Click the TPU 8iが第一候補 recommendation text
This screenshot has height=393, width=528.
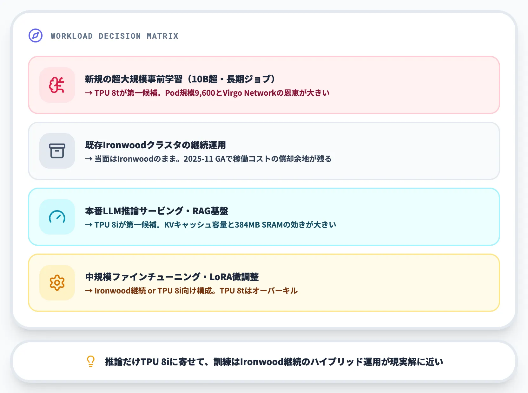click(x=210, y=225)
